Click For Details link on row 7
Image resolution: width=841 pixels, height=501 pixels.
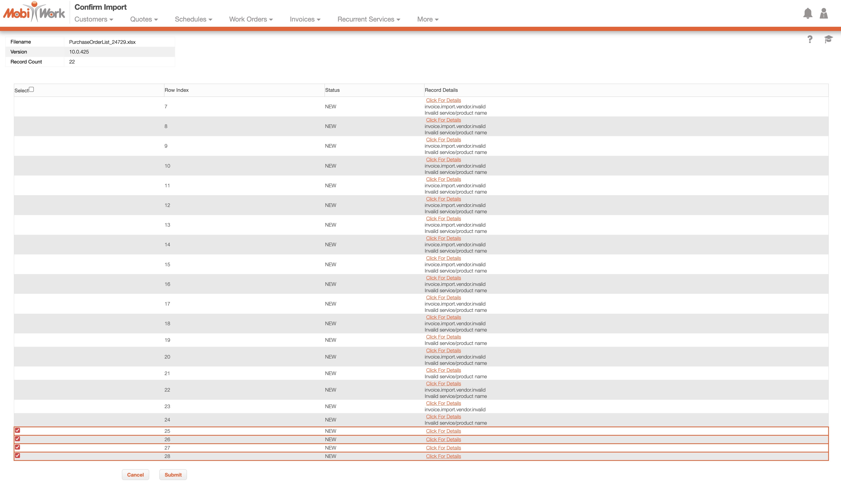[x=443, y=100]
